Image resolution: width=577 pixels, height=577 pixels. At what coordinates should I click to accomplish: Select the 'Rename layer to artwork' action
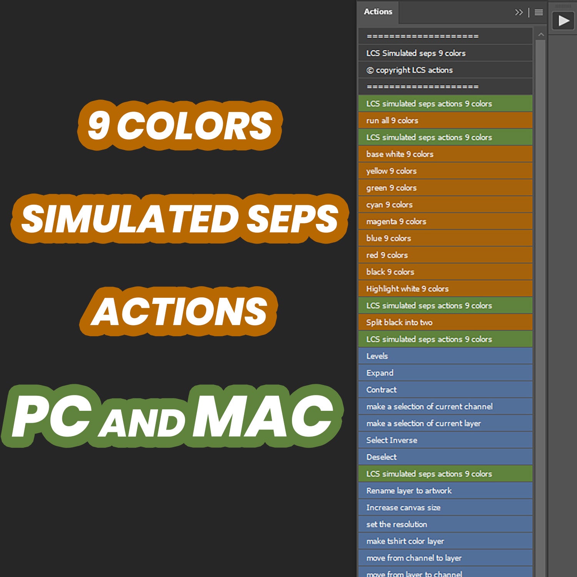423,491
